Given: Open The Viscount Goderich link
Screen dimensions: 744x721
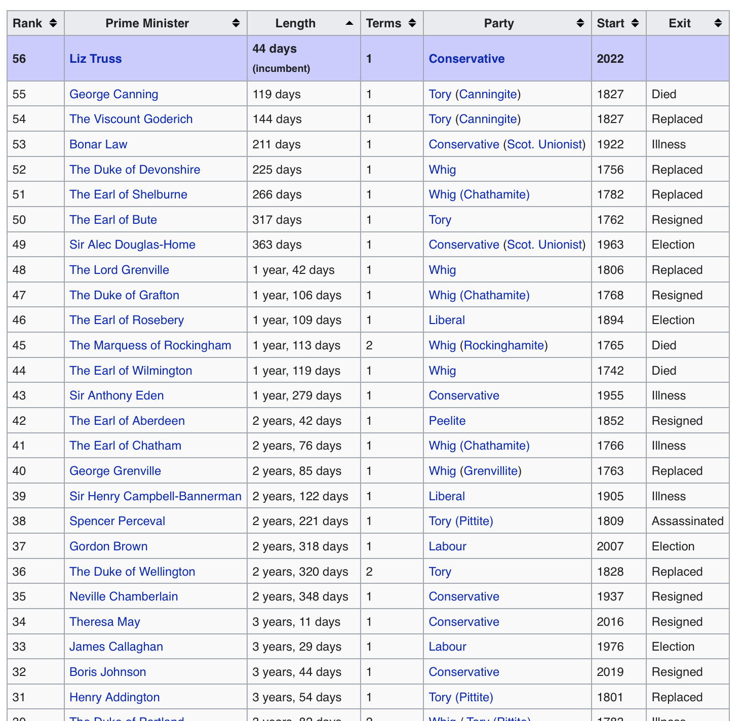Looking at the screenshot, I should click(131, 119).
